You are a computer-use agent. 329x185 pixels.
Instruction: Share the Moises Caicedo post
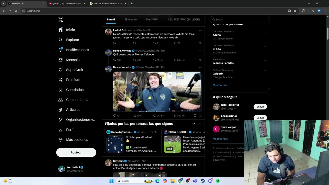(200, 60)
